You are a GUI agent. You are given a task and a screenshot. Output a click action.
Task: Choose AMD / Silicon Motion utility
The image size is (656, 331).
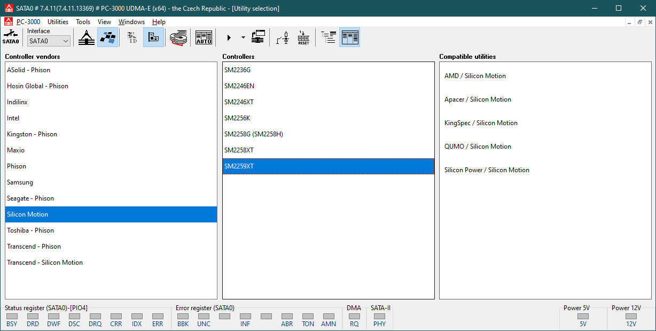(x=475, y=76)
